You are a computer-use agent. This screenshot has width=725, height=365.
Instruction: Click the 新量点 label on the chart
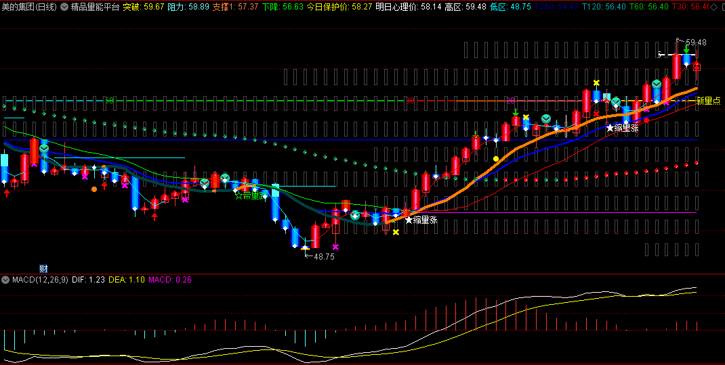(x=708, y=101)
